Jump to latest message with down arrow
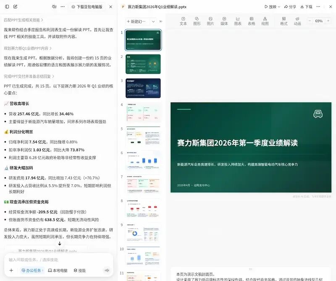336x281 pixels. click(60, 243)
